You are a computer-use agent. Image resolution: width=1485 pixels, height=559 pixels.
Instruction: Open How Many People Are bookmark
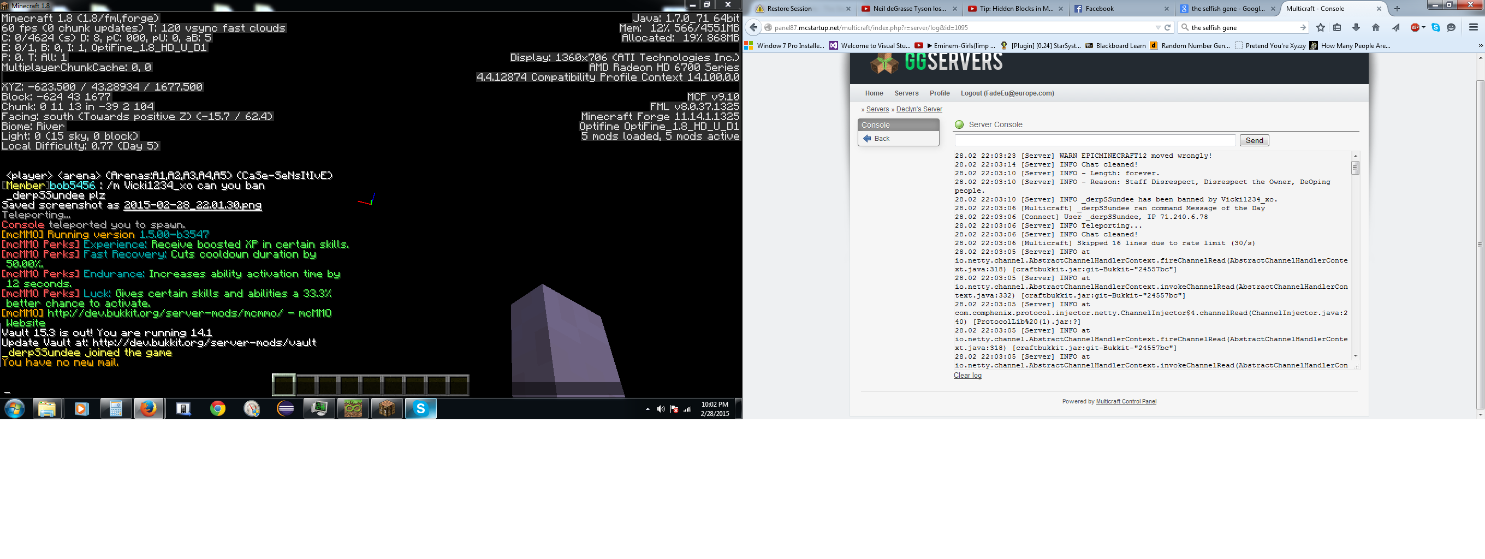pos(1350,45)
